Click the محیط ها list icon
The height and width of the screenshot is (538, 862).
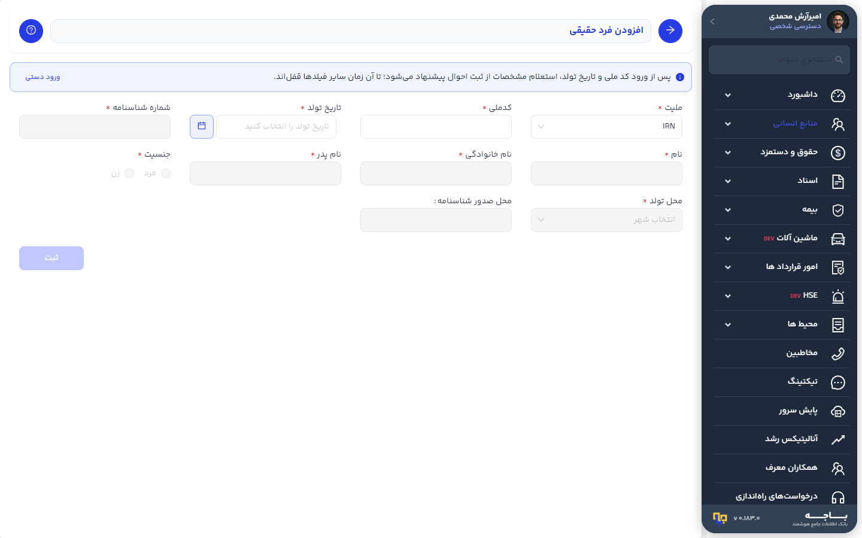(x=838, y=325)
